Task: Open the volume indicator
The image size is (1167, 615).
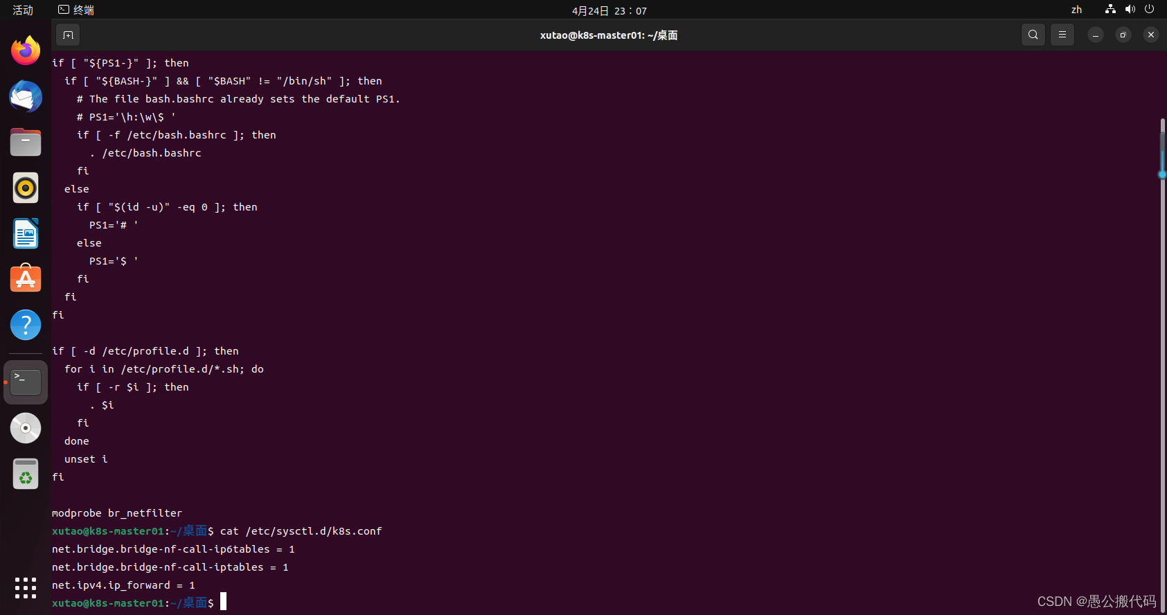Action: click(x=1130, y=10)
